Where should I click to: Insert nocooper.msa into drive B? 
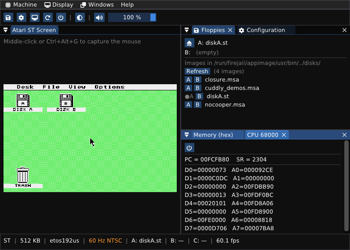coord(197,105)
